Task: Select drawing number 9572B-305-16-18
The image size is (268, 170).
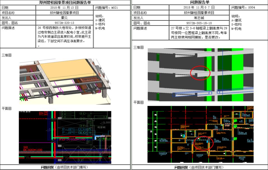Action: pyautogui.click(x=199, y=23)
